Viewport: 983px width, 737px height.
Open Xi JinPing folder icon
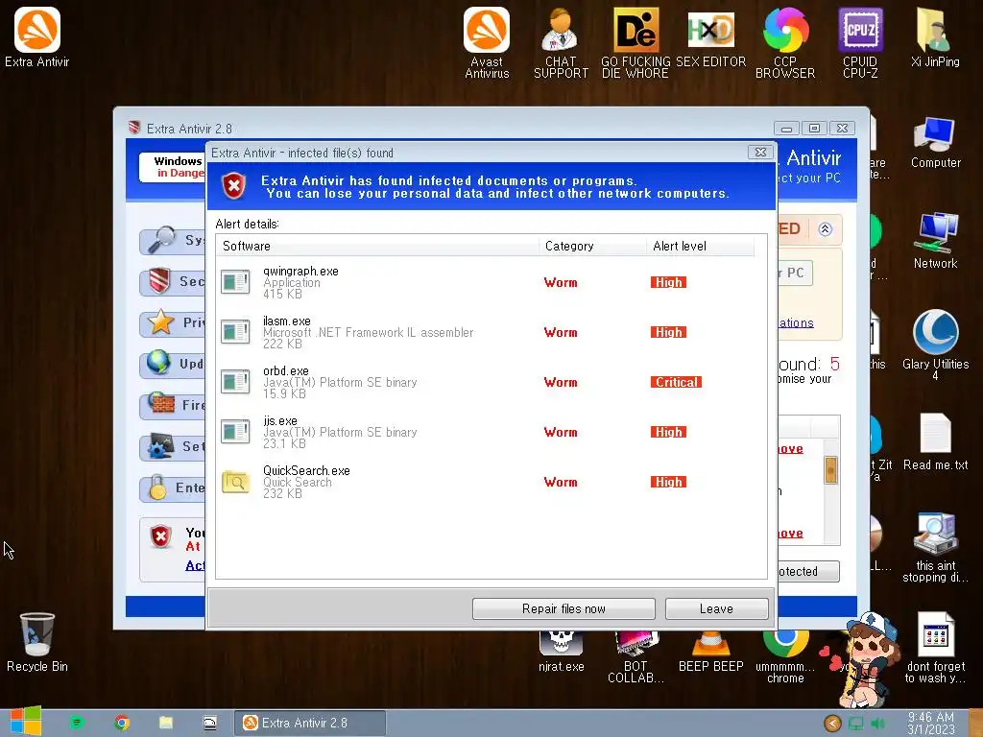pos(935,37)
